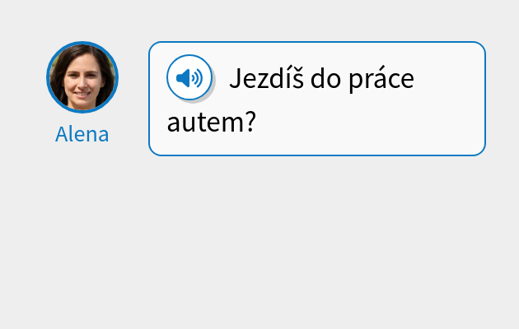Click the word 'Jezdíš' in the bubble

(266, 79)
